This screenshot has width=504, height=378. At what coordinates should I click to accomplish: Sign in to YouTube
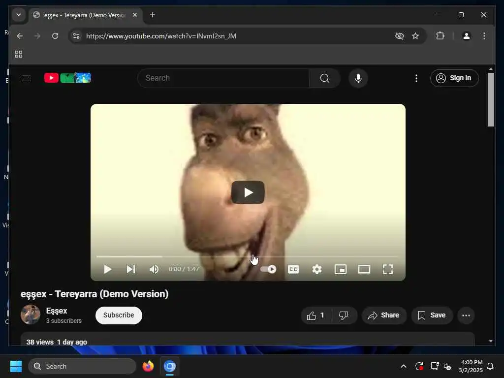454,78
